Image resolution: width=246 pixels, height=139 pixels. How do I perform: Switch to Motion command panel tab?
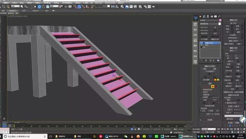(x=212, y=17)
